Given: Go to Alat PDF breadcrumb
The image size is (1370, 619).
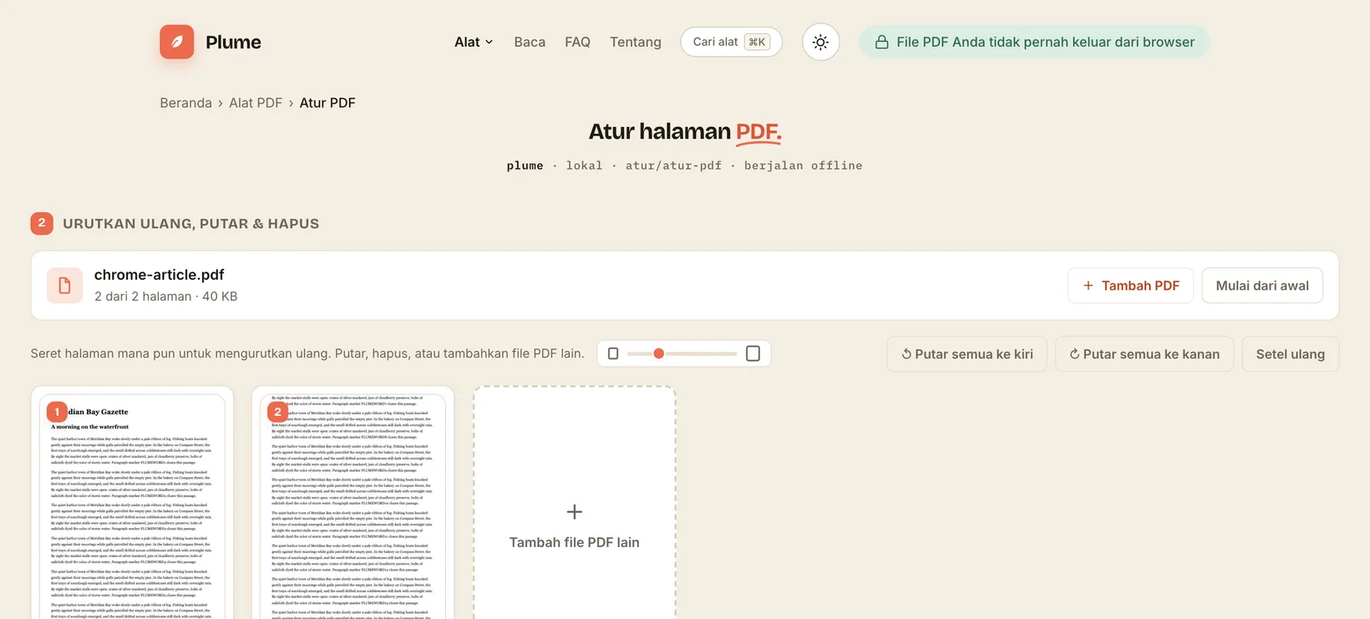Looking at the screenshot, I should [256, 103].
